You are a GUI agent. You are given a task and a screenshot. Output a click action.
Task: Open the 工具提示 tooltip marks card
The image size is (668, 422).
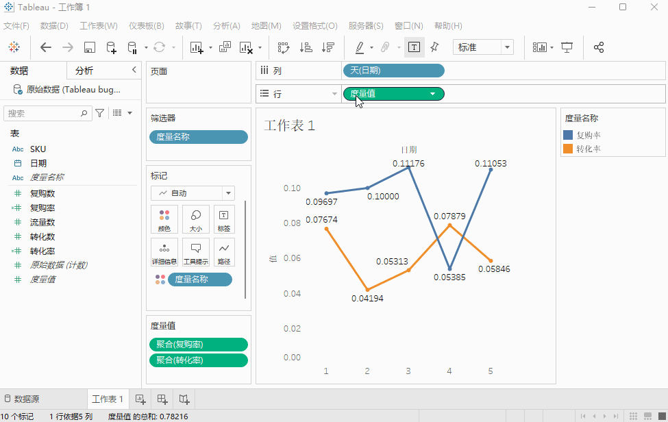click(x=196, y=253)
